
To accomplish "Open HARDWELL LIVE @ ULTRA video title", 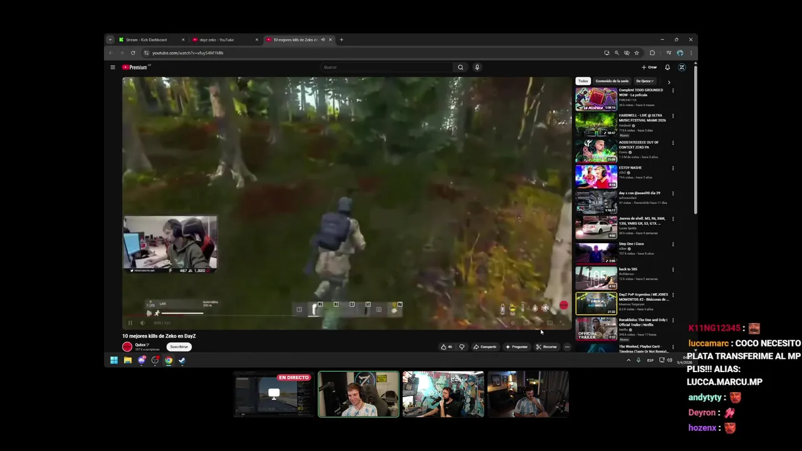I will click(x=642, y=118).
